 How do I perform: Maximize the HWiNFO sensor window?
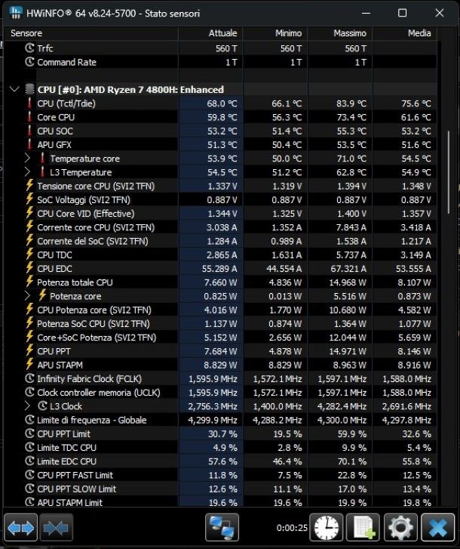(403, 13)
